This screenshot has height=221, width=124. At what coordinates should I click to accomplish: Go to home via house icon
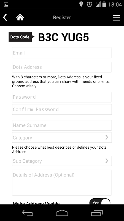point(20,17)
